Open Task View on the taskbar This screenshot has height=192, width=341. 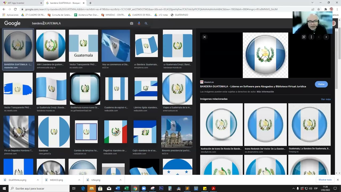click(x=74, y=189)
